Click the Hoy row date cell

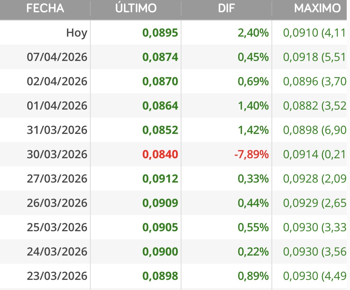(x=77, y=33)
